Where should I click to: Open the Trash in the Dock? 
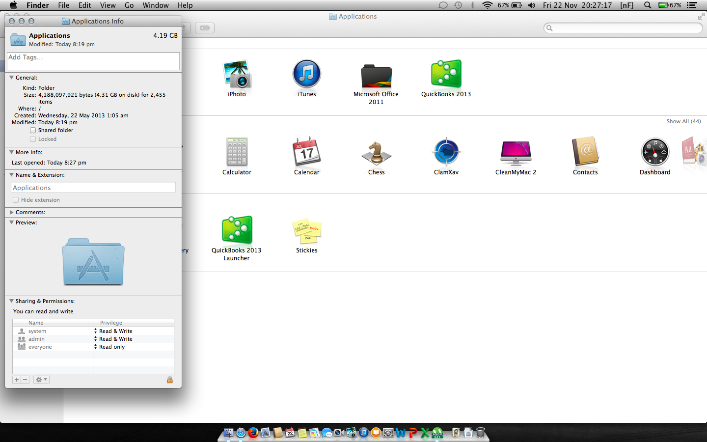click(481, 433)
